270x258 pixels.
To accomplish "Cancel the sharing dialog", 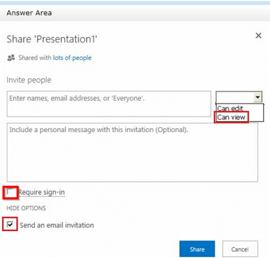I will click(x=240, y=249).
